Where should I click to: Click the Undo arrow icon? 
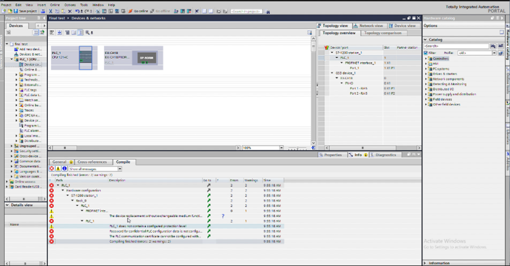click(x=78, y=11)
